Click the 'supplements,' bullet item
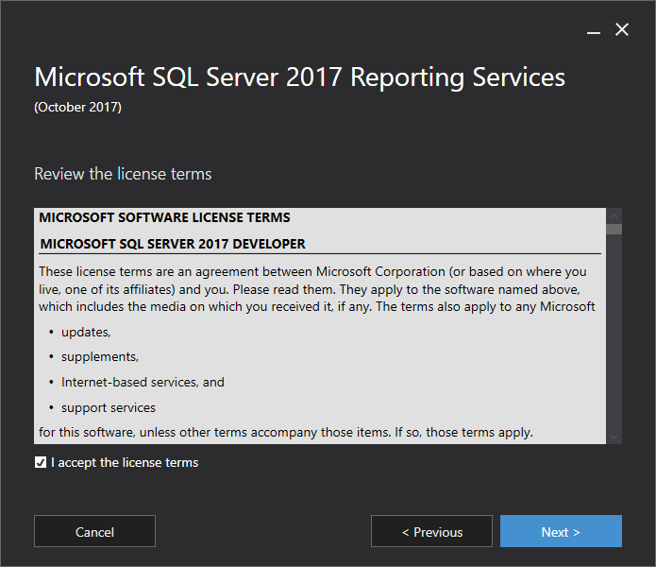The image size is (656, 567). (100, 356)
